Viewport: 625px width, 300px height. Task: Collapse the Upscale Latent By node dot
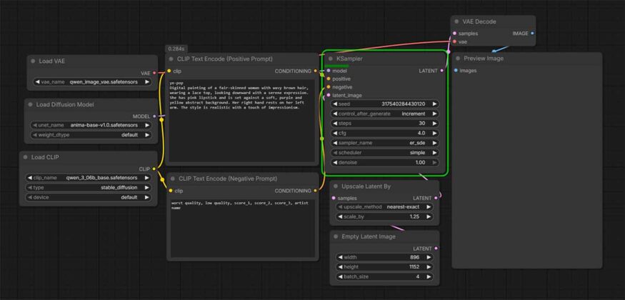335,186
